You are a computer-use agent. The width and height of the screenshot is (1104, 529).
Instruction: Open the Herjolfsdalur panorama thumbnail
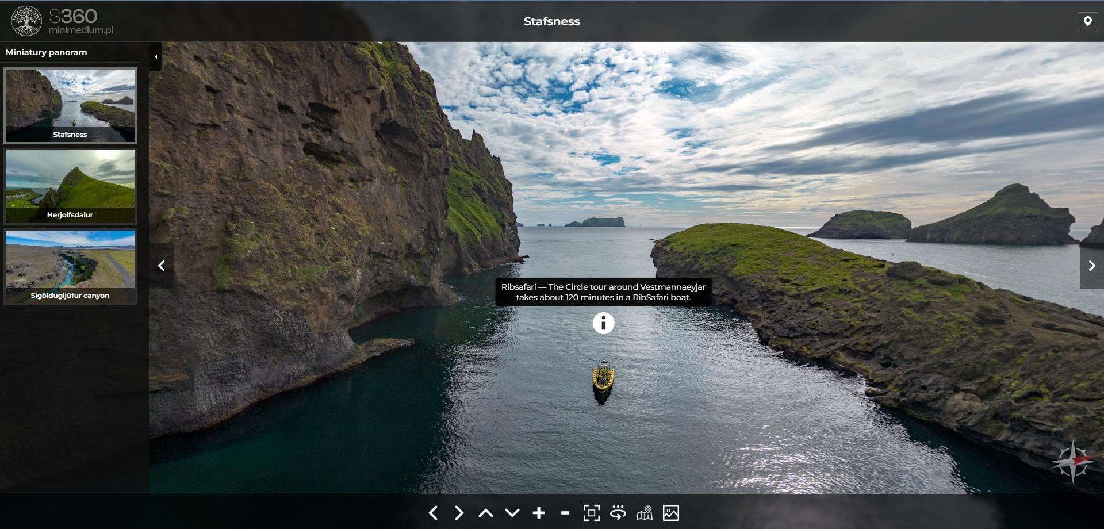70,186
